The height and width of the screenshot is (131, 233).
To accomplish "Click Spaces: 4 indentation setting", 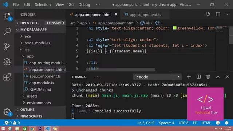I will (166, 123).
